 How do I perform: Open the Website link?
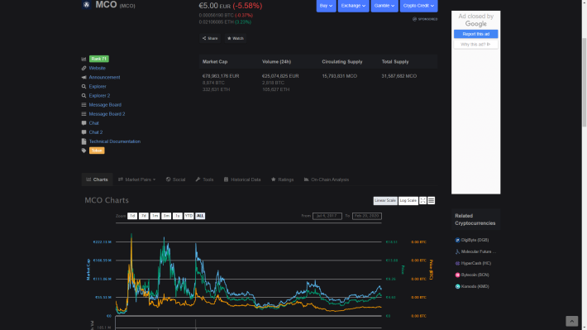[x=98, y=68]
